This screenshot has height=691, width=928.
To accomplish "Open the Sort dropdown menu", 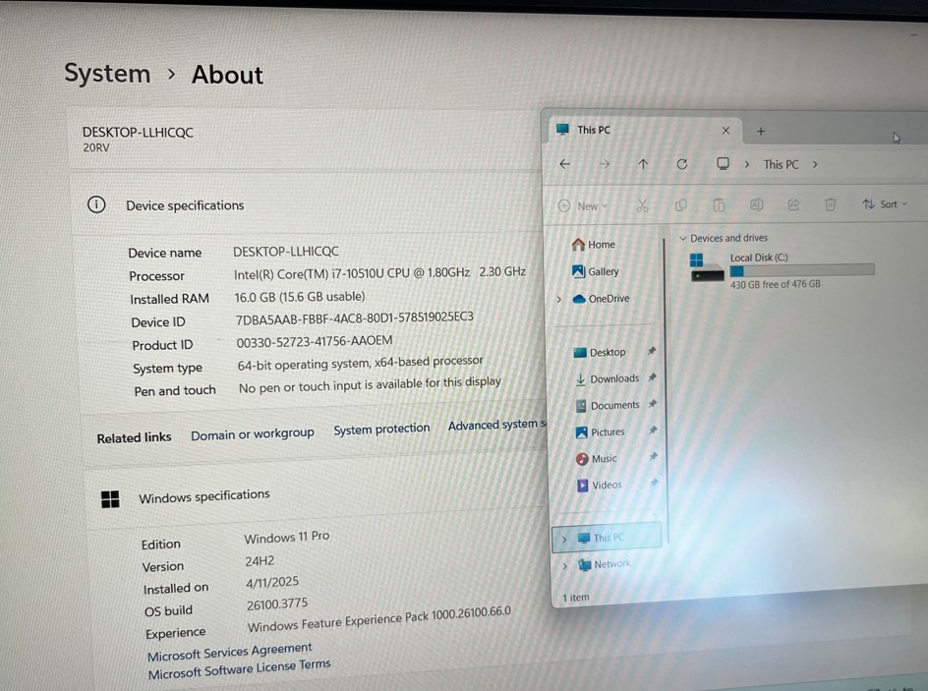I will point(885,204).
